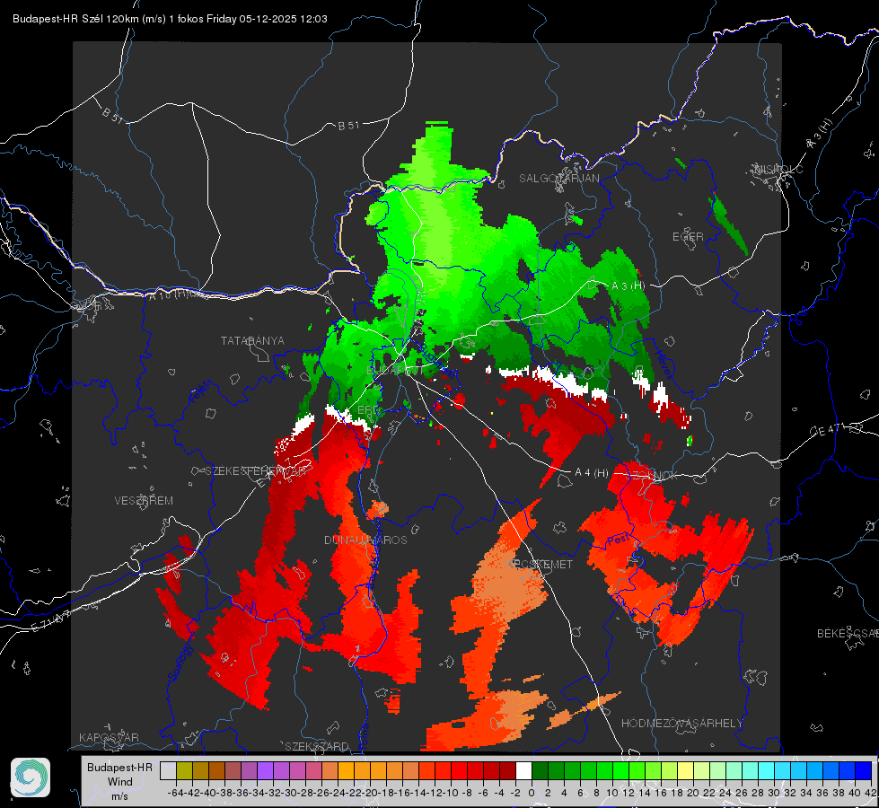The height and width of the screenshot is (808, 879).
Task: Click the BEKESCSABA city label
Action: point(848,633)
